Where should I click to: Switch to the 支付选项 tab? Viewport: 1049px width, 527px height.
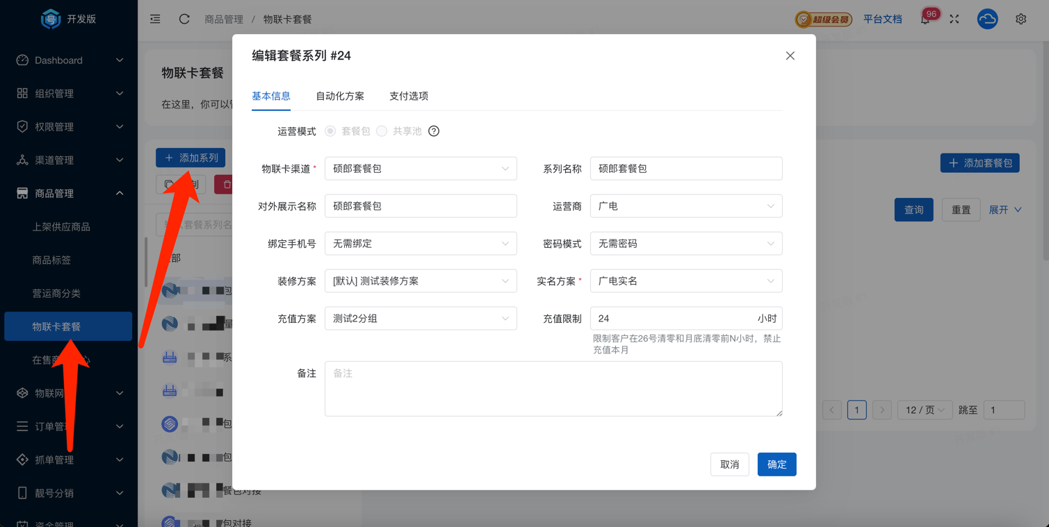[409, 96]
